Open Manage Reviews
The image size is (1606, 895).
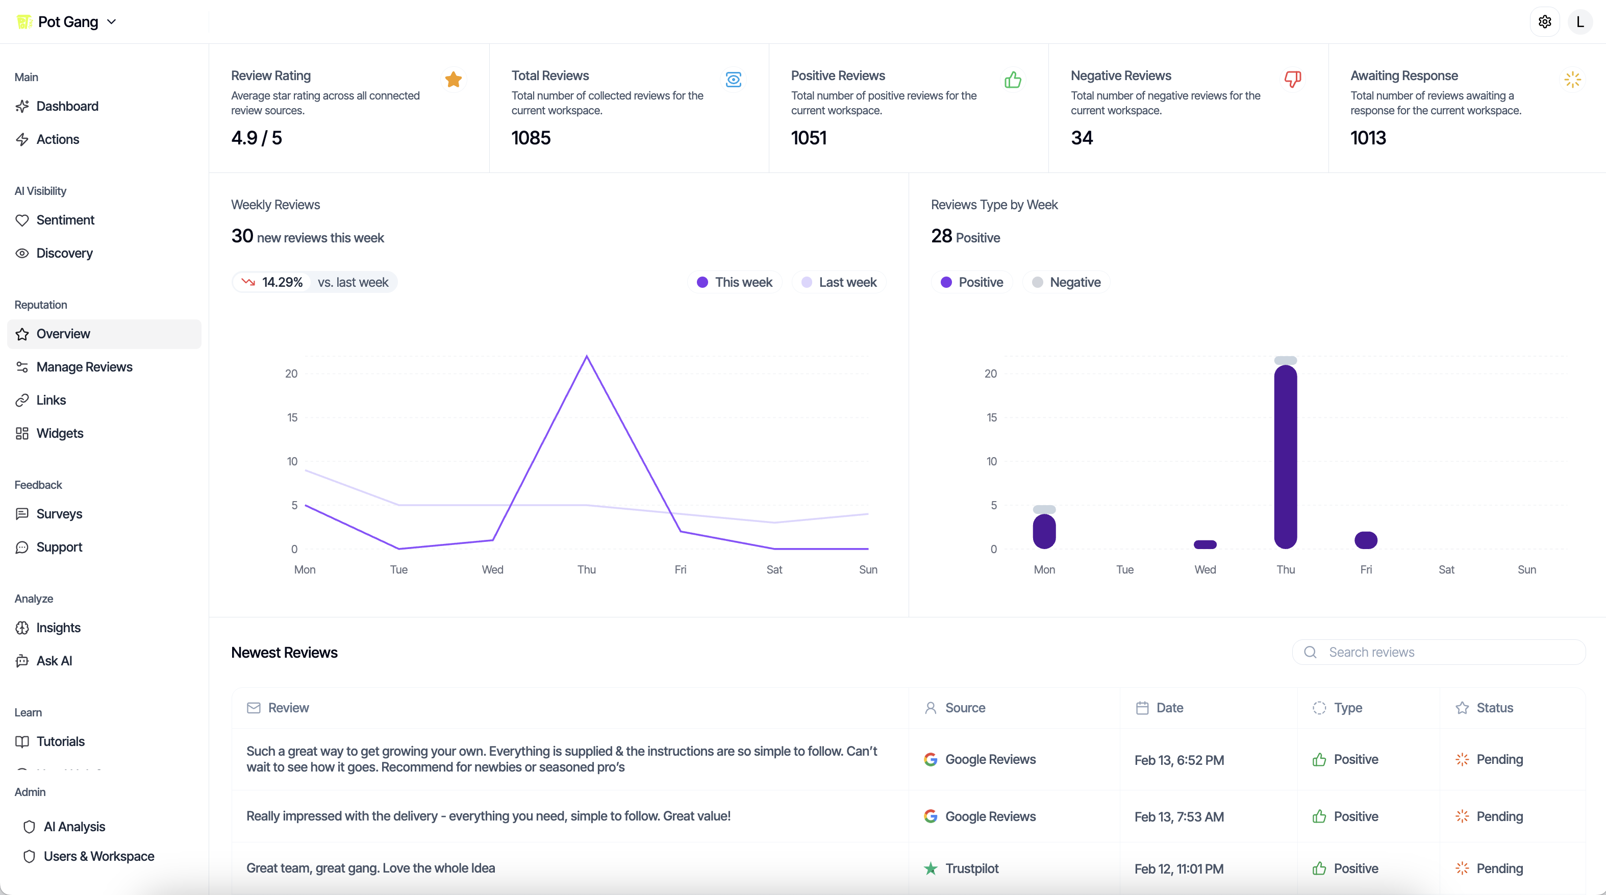[85, 367]
